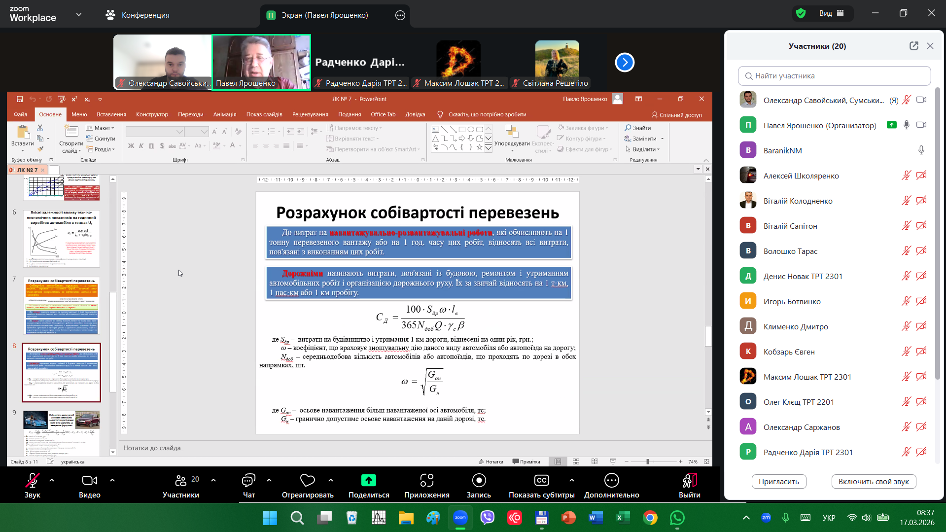Image resolution: width=946 pixels, height=532 pixels.
Task: Pop out the participants panel
Action: [913, 46]
